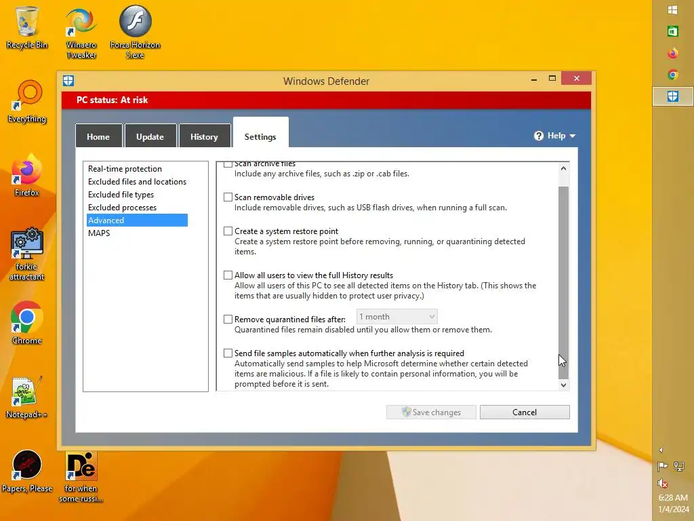The width and height of the screenshot is (694, 521).
Task: Open the Action Center flag icon
Action: 663,467
